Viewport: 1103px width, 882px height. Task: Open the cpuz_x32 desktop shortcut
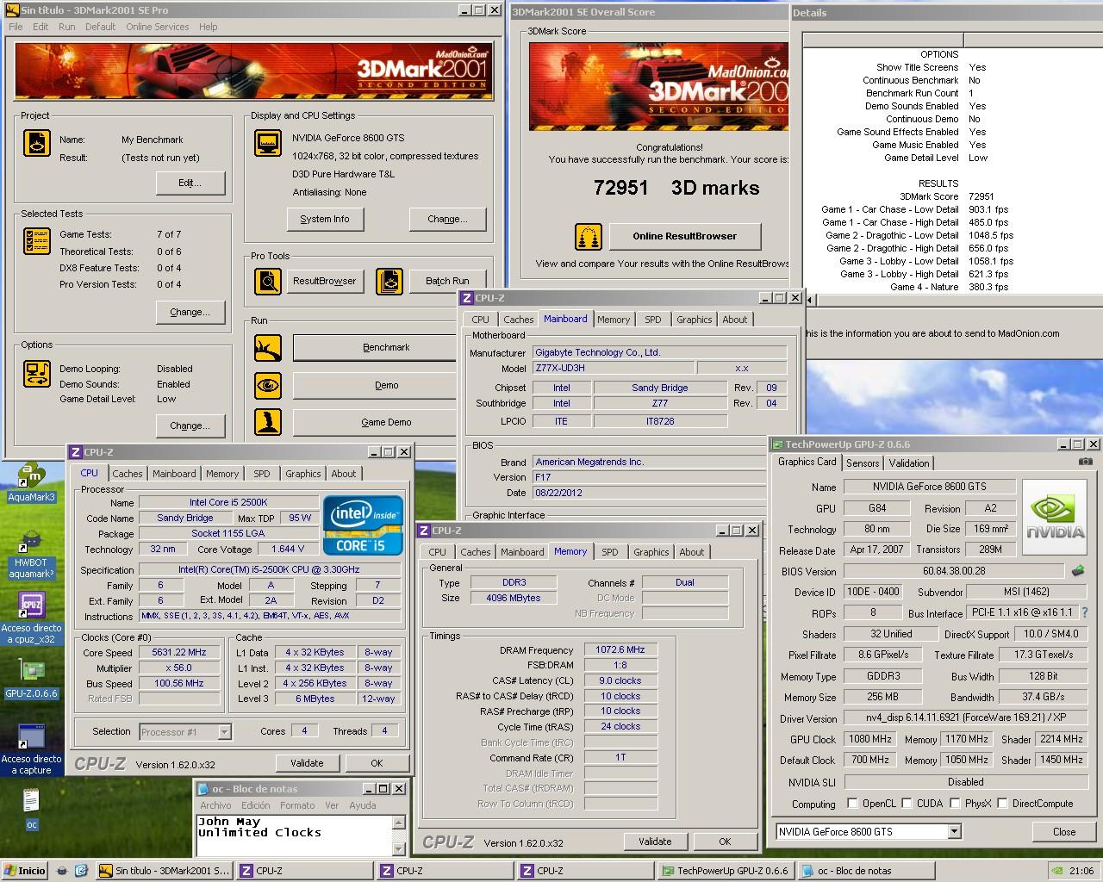pos(31,618)
